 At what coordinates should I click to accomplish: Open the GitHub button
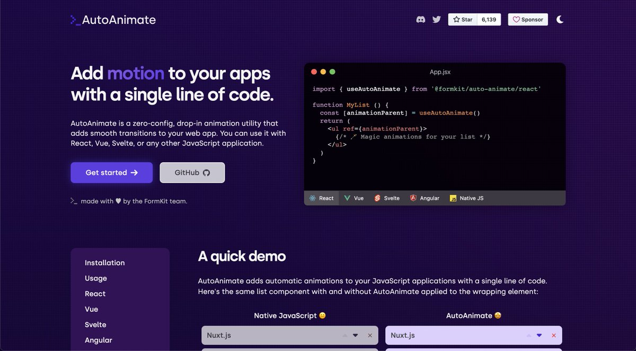pyautogui.click(x=192, y=172)
